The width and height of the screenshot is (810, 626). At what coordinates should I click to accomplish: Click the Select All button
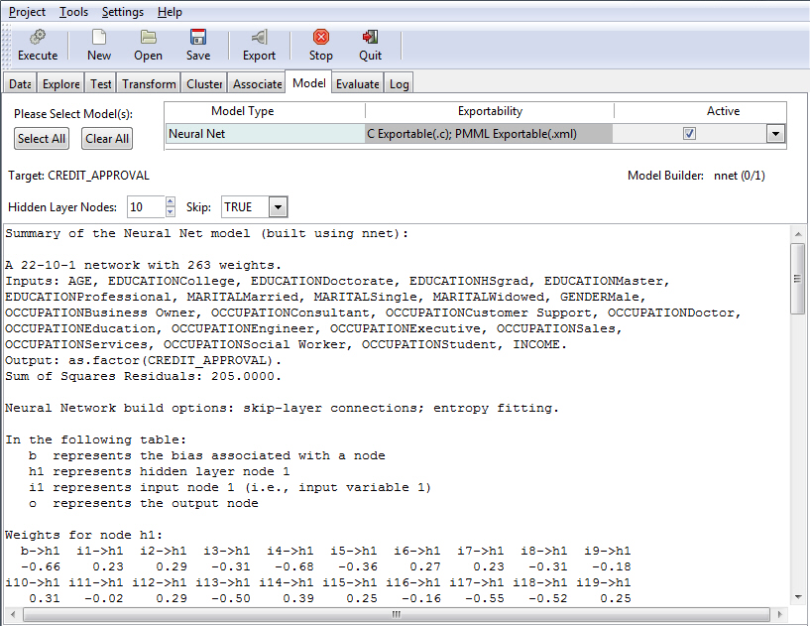tap(42, 139)
